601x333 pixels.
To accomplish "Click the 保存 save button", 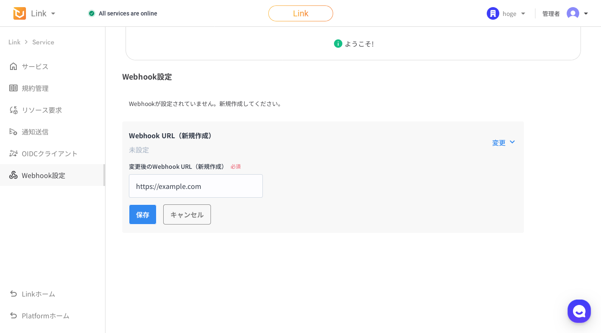I will pos(143,214).
